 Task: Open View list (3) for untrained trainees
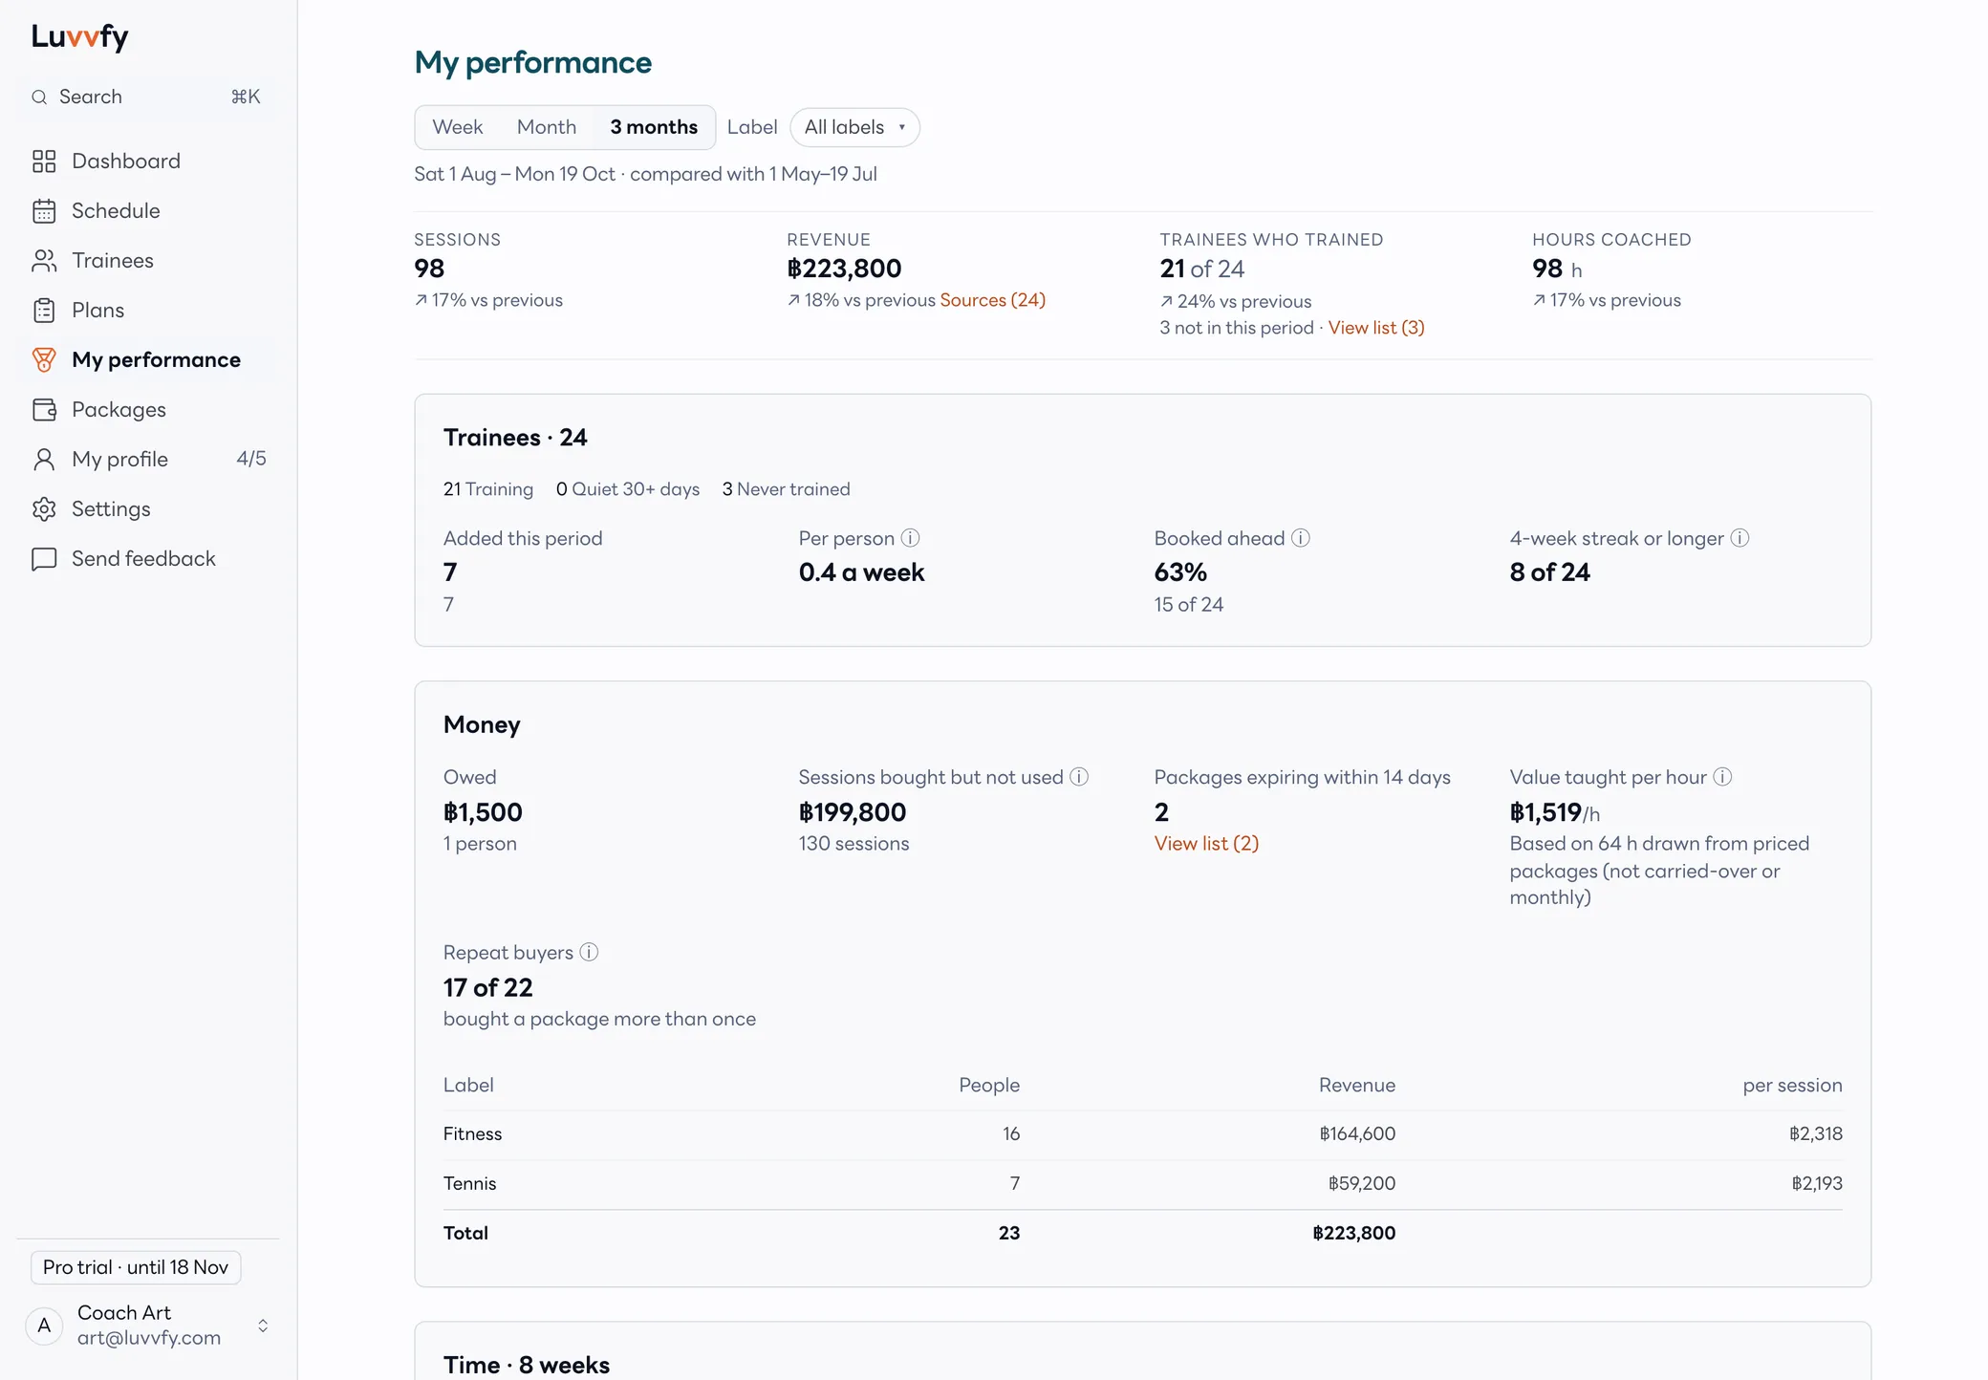(1376, 328)
